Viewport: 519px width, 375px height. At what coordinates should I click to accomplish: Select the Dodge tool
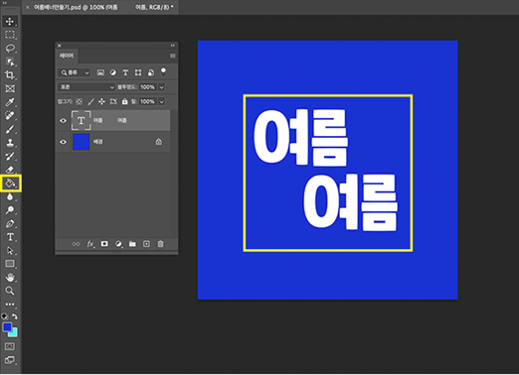click(x=10, y=210)
